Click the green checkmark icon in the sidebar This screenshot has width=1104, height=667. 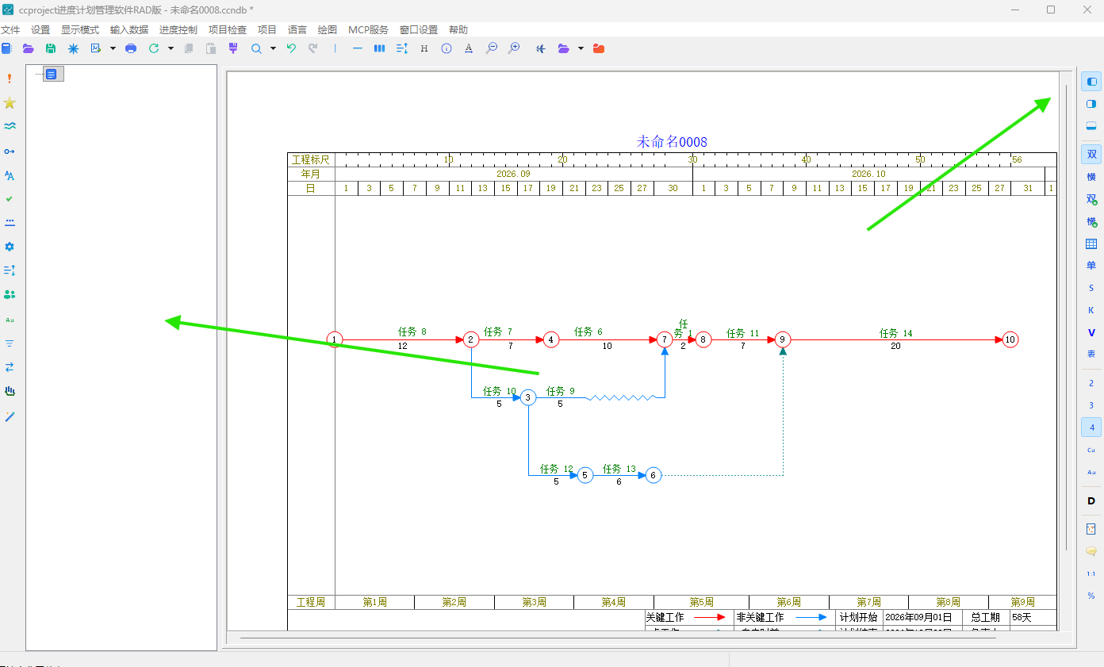point(10,198)
